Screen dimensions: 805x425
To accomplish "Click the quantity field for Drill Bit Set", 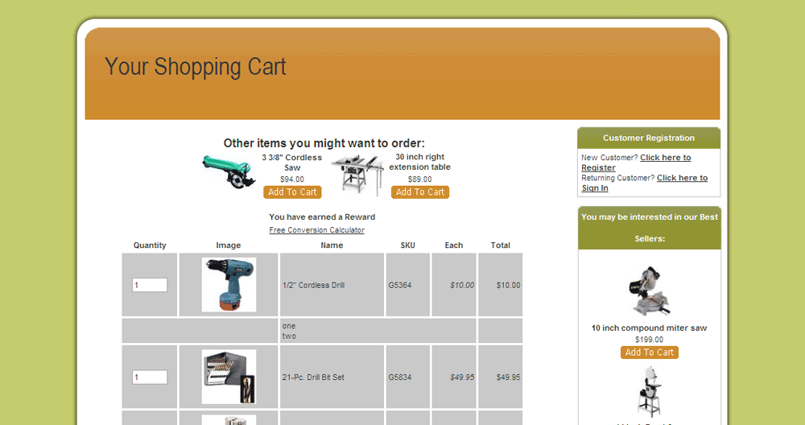I will (150, 378).
